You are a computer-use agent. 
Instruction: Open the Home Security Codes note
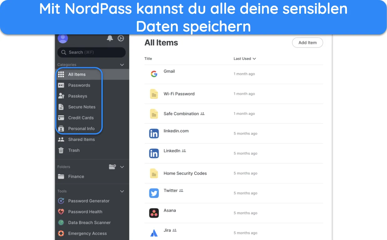point(234,173)
